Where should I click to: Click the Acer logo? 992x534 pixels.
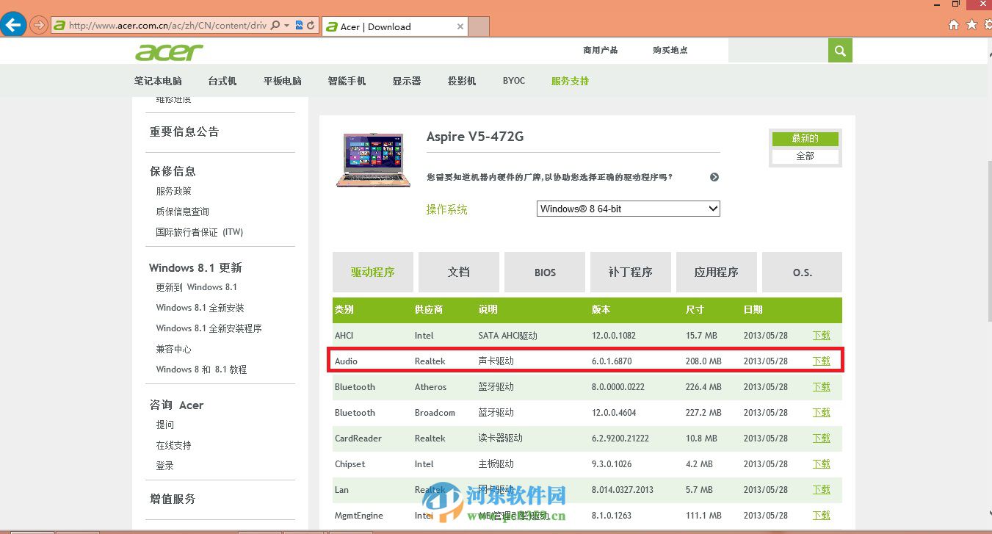(168, 51)
